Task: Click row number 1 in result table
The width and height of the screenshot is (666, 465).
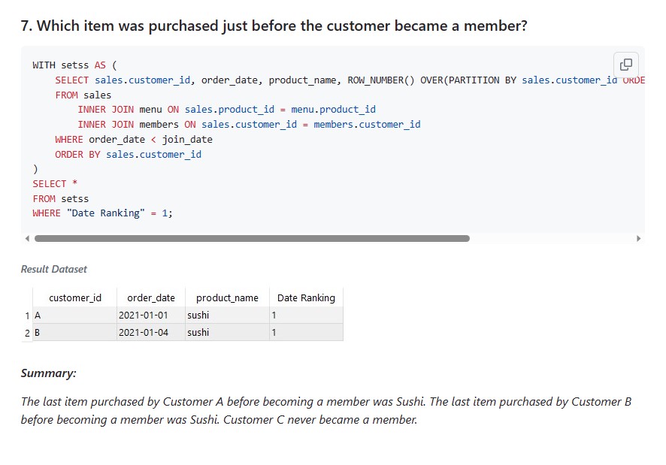Action: (27, 316)
